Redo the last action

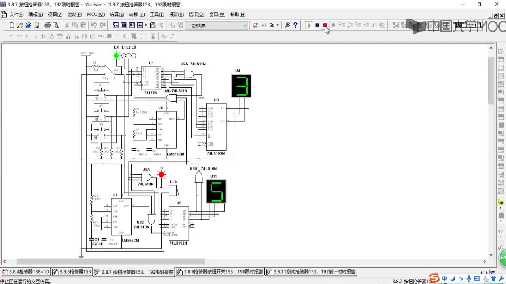[102, 25]
